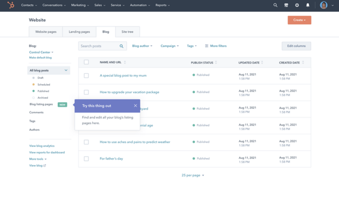Screen dimensions: 339x213
Task: Expand the Blog author filter dropdown
Action: point(142,46)
